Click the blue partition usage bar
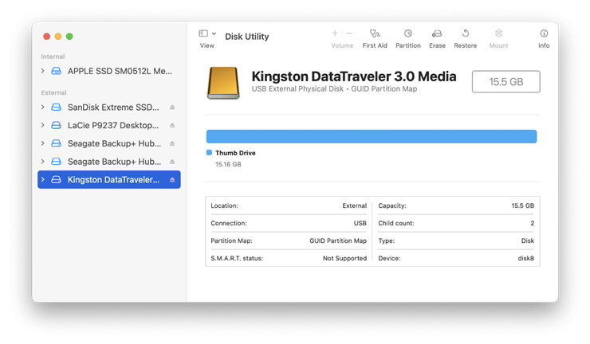 coord(372,136)
